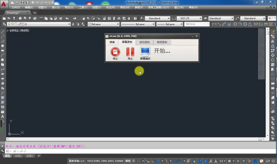The height and width of the screenshot is (164, 277).
Task: Select the Erase tool in modify toolbar
Action: pos(273,32)
